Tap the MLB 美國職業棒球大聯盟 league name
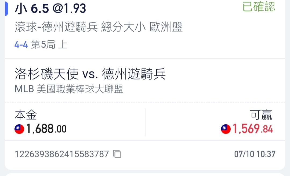 click(69, 89)
